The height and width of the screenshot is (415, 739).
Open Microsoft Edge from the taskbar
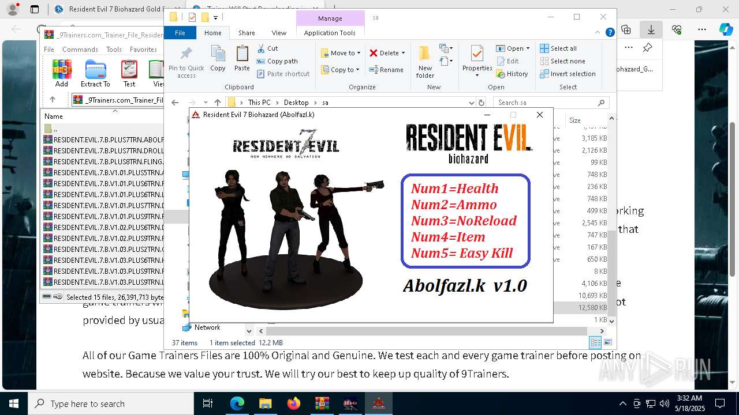(237, 403)
